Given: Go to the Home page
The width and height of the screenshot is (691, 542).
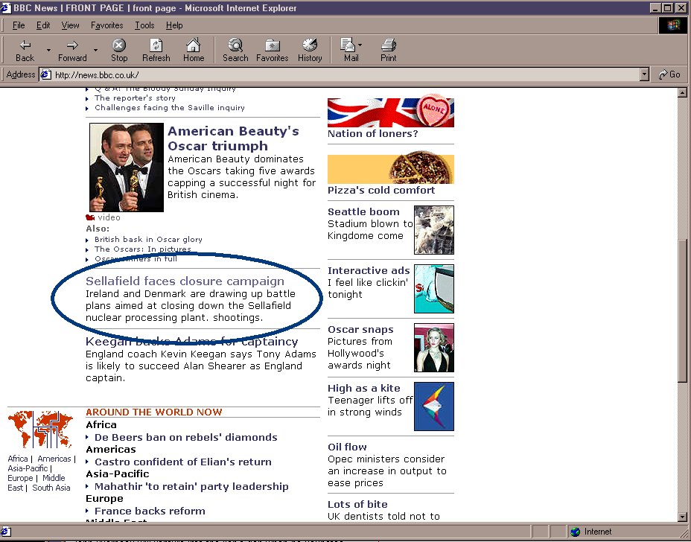Looking at the screenshot, I should point(194,50).
